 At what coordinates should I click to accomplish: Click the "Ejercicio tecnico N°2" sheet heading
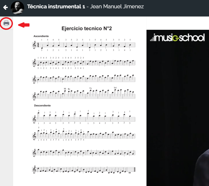click(x=87, y=28)
